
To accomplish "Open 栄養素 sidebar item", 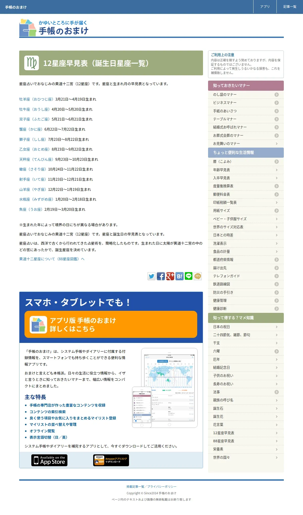I will (246, 449).
